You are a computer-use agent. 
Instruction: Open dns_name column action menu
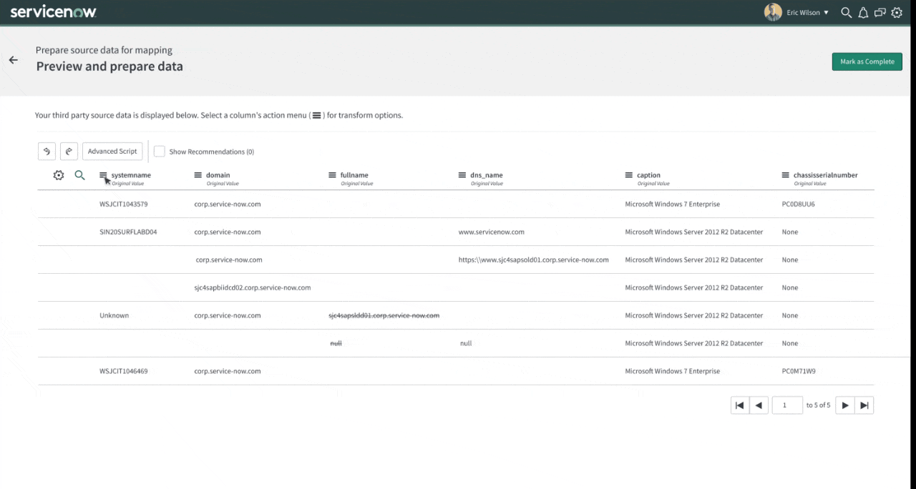[x=462, y=175]
